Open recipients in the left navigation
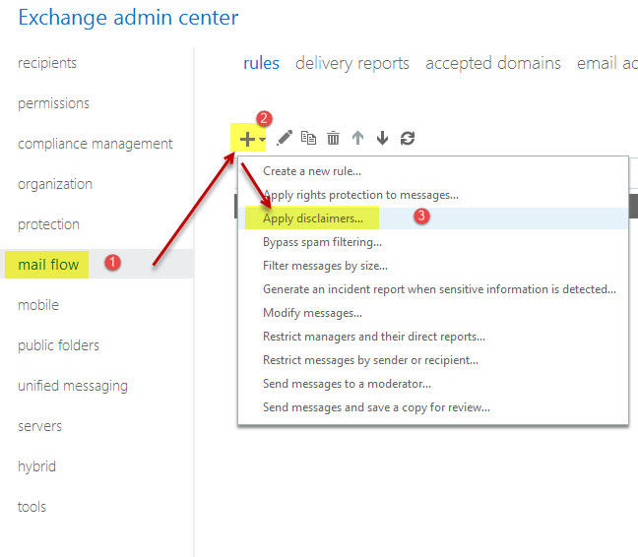The image size is (638, 557). coord(47,63)
